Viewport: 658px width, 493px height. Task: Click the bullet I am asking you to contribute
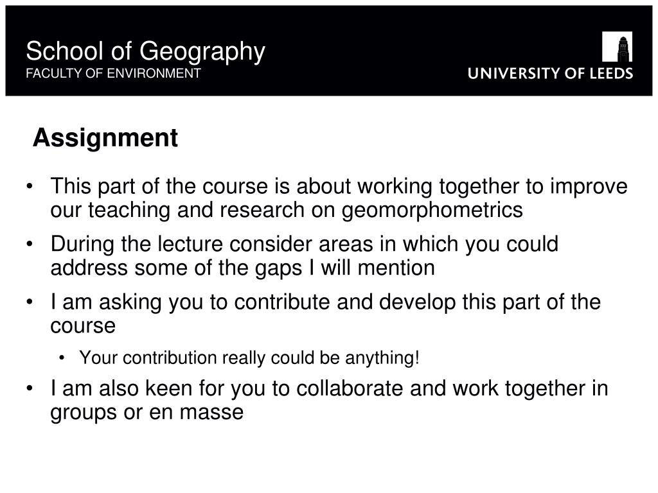(325, 313)
